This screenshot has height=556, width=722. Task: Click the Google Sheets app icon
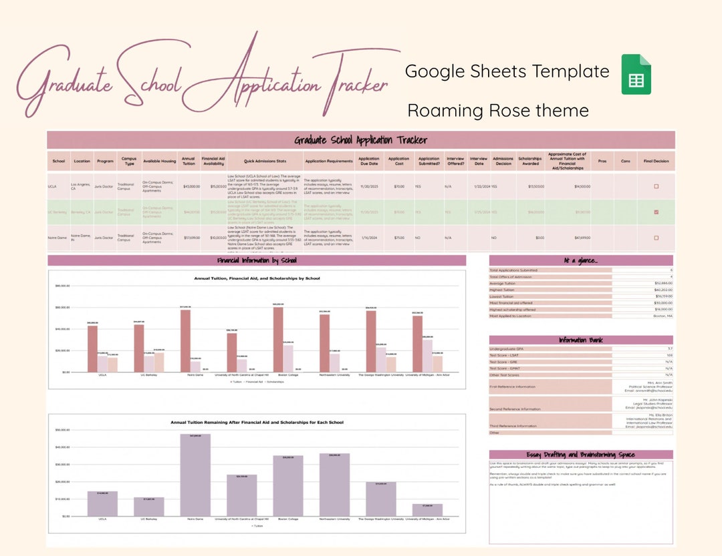coord(634,76)
